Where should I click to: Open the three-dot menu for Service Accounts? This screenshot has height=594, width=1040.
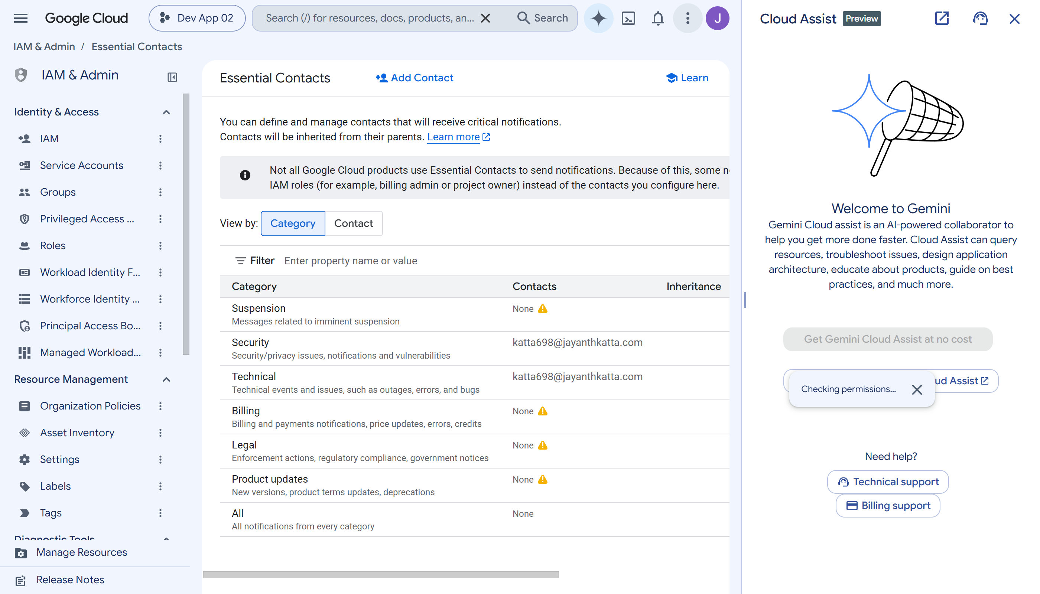tap(160, 166)
